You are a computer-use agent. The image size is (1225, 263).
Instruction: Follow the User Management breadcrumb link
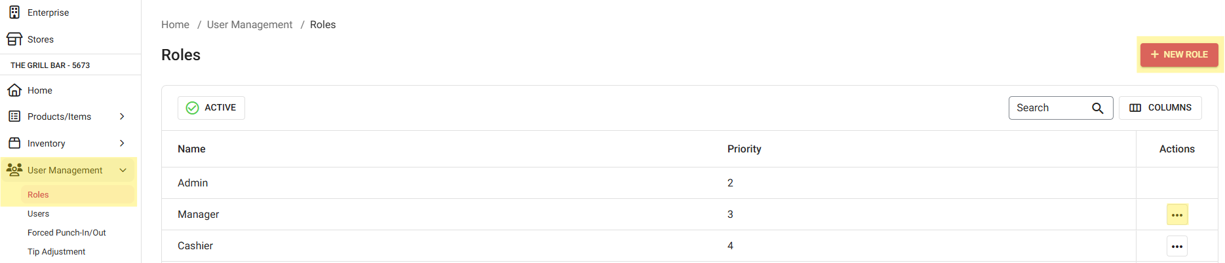pyautogui.click(x=250, y=25)
